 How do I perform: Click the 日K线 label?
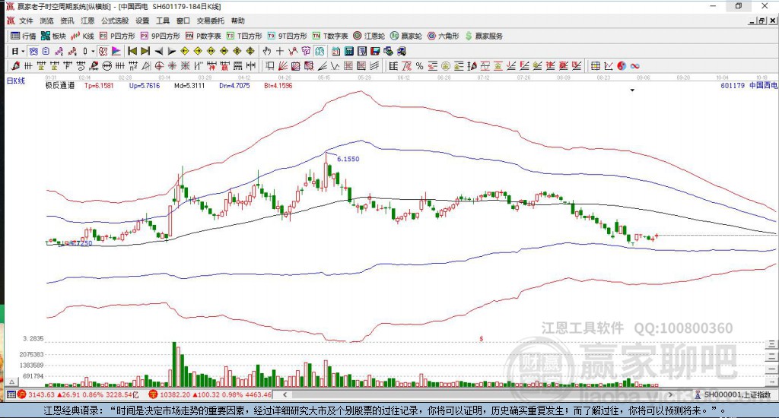coord(15,81)
